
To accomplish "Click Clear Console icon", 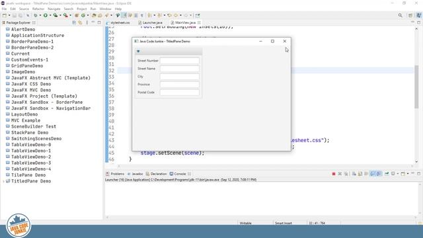I will coord(354,174).
